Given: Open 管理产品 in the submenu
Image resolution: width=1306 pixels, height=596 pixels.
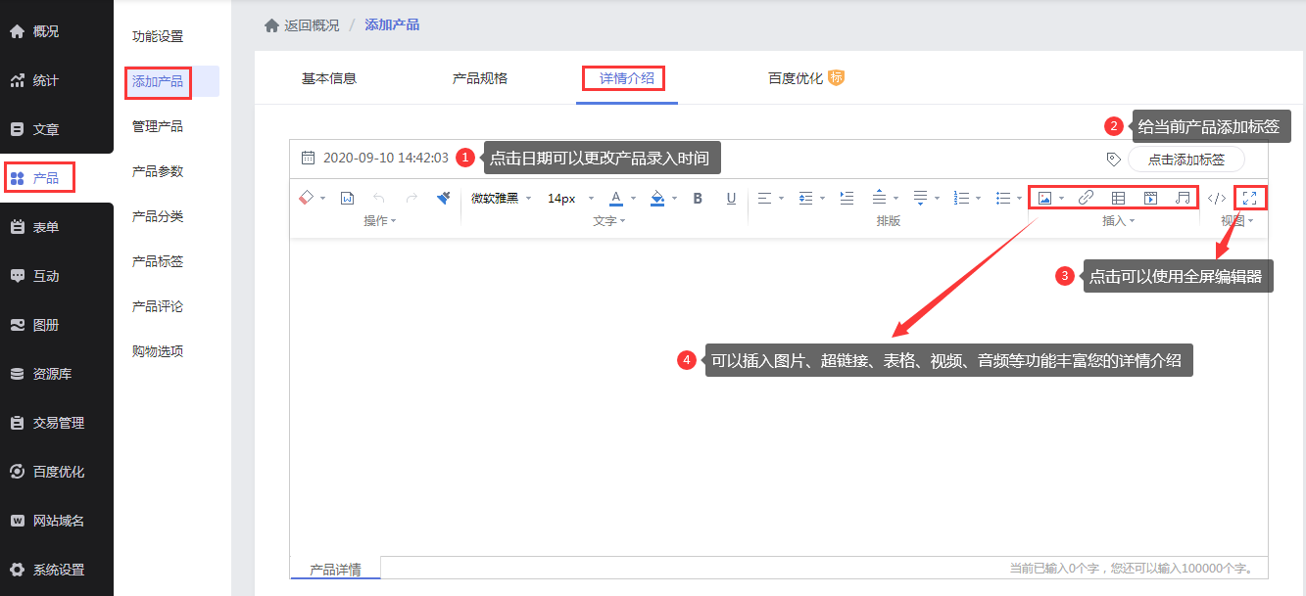Looking at the screenshot, I should [x=158, y=126].
